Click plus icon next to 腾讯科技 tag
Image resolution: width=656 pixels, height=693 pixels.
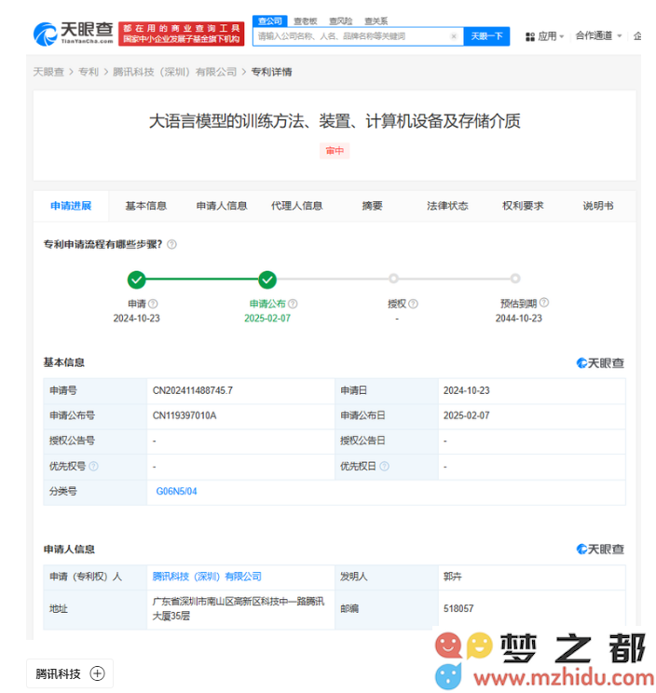pyautogui.click(x=97, y=673)
